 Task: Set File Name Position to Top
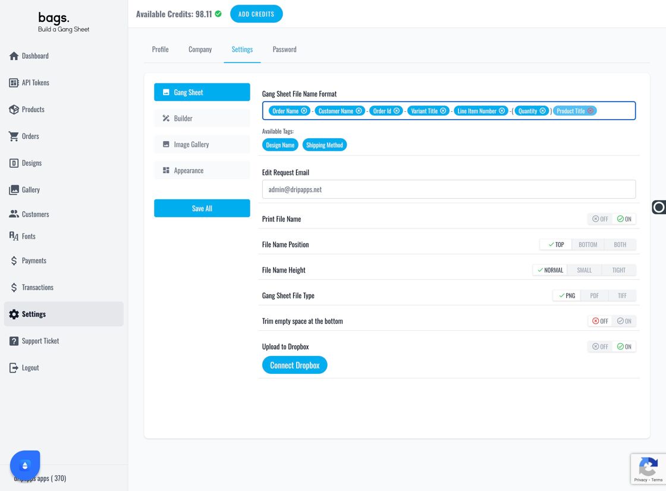[556, 245]
